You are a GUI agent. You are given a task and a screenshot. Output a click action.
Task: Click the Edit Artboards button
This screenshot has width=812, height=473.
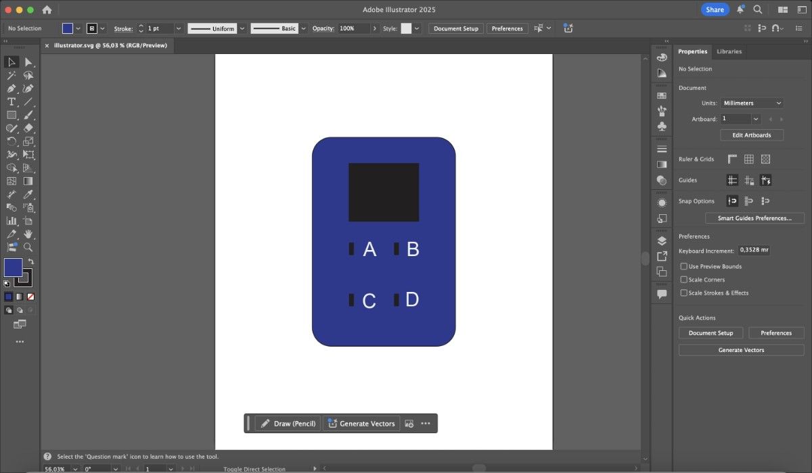pos(751,134)
